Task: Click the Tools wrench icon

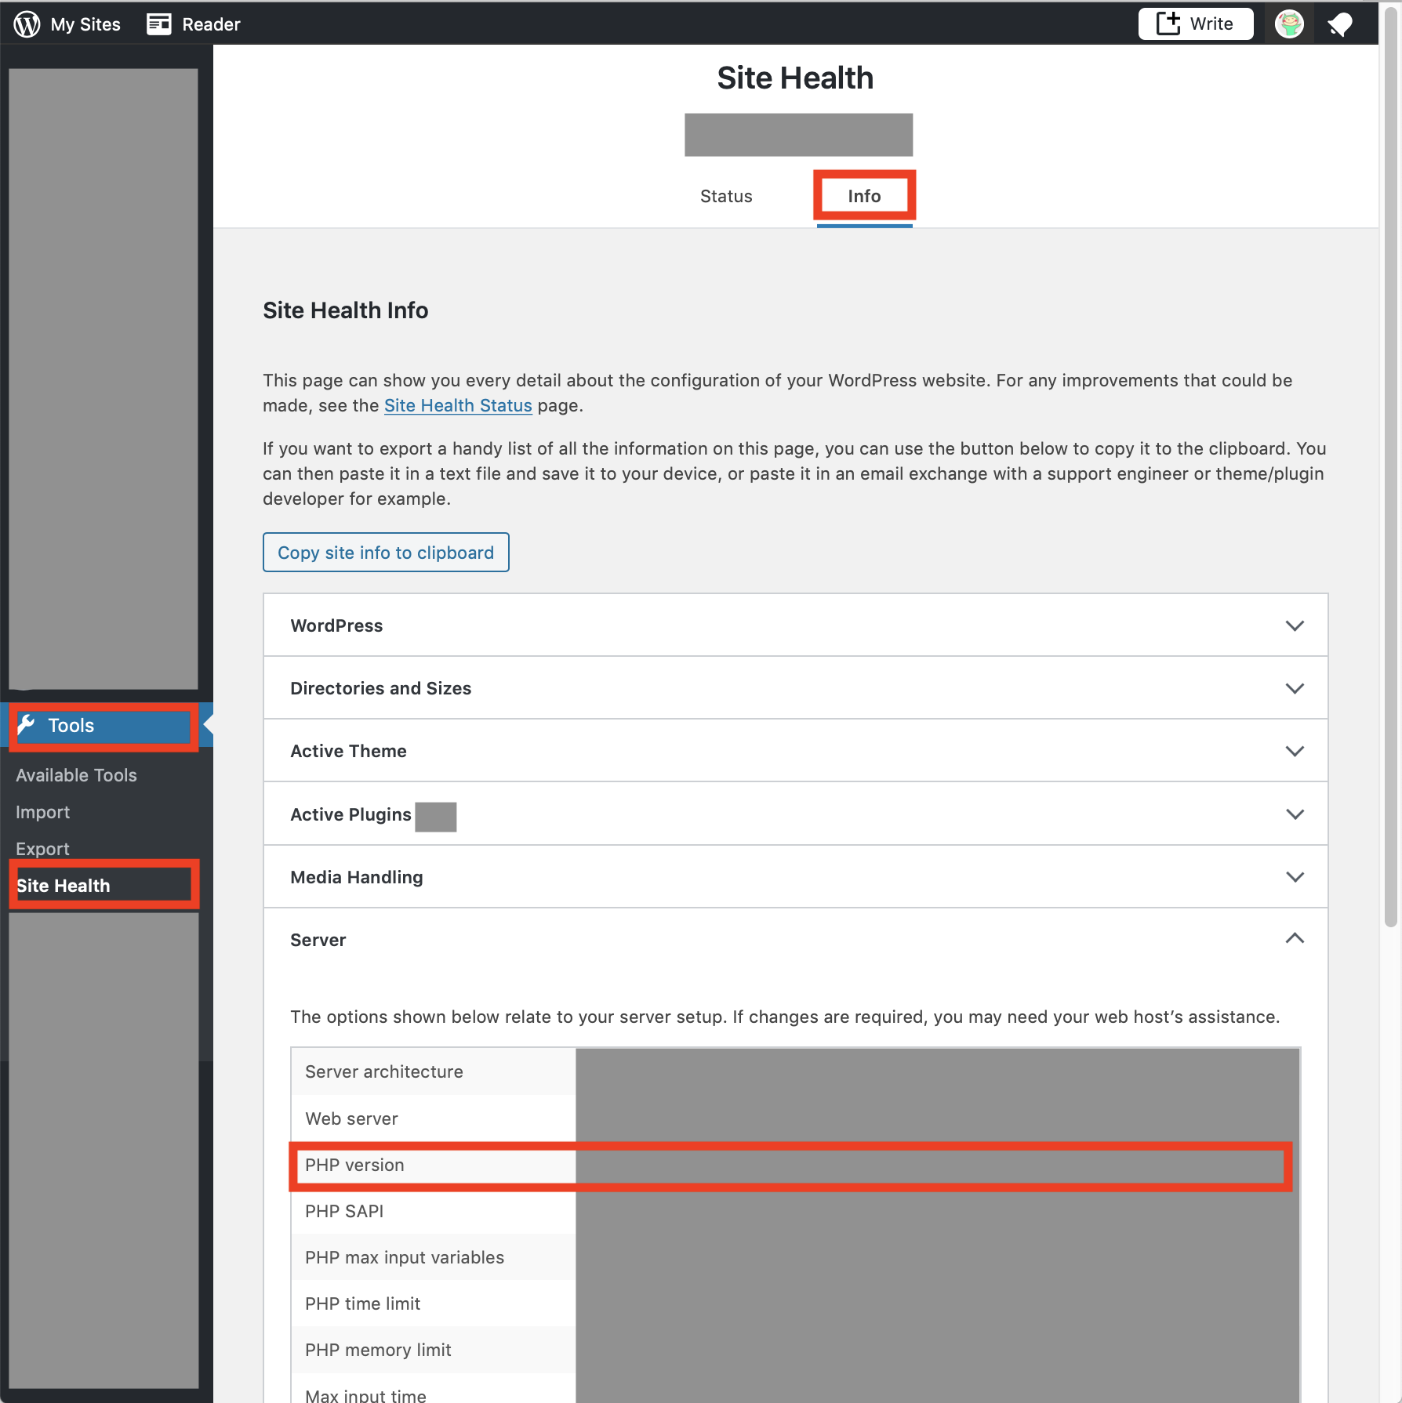Action: pyautogui.click(x=26, y=725)
